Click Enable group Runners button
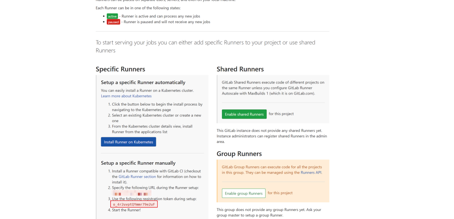 pos(243,193)
